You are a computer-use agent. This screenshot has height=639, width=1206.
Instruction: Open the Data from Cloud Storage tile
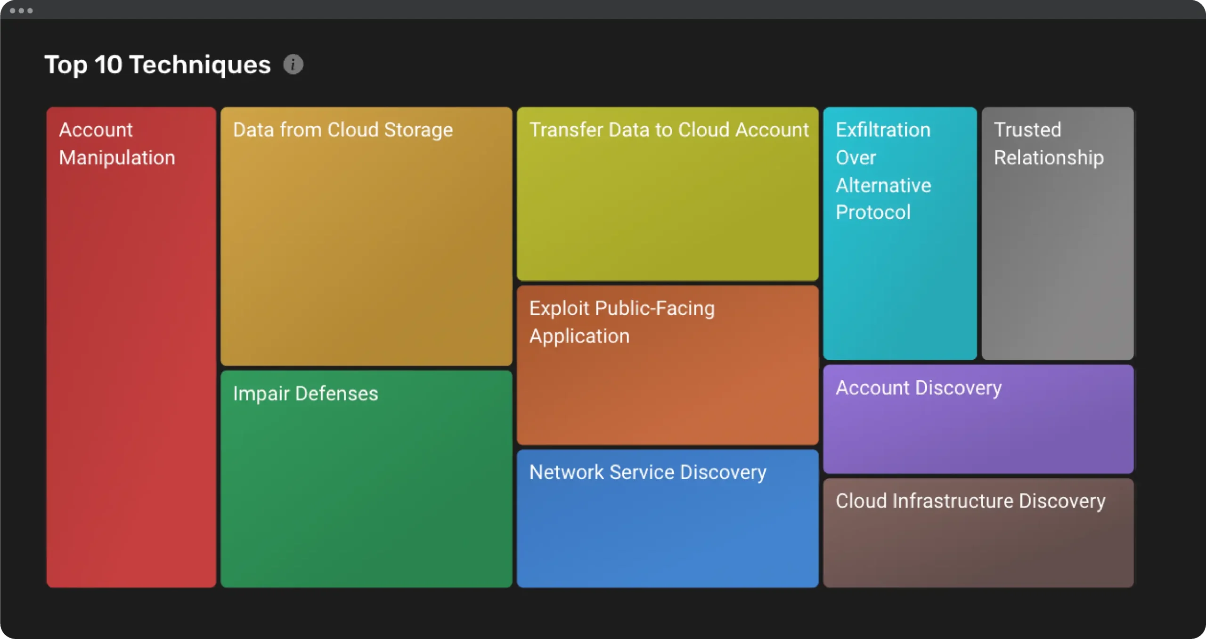(367, 236)
